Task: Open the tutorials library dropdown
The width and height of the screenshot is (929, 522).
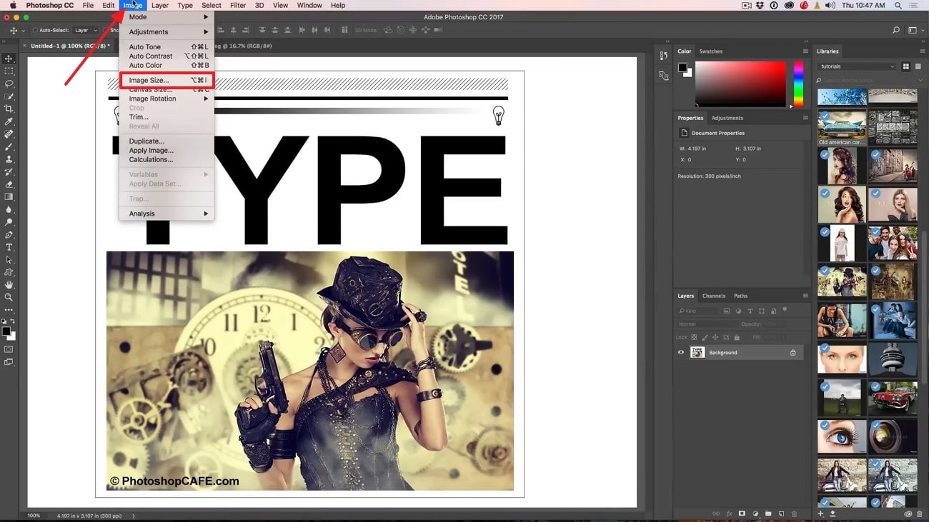Action: pos(858,66)
